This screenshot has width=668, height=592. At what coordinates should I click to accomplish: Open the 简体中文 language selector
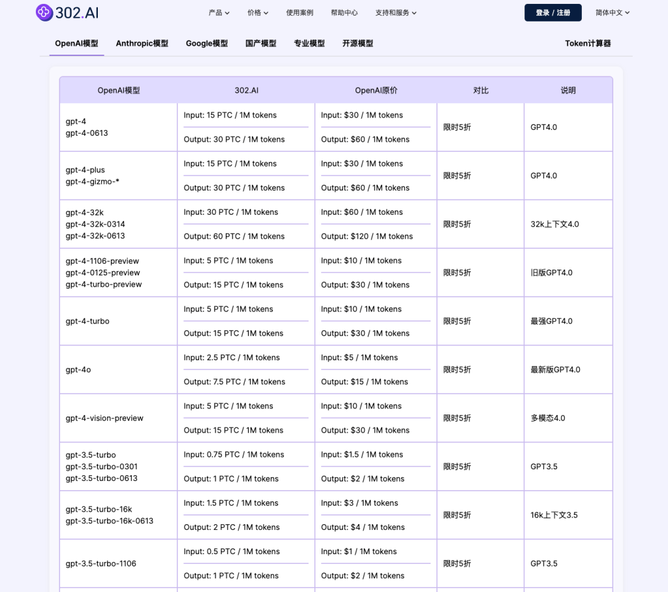[x=612, y=13]
